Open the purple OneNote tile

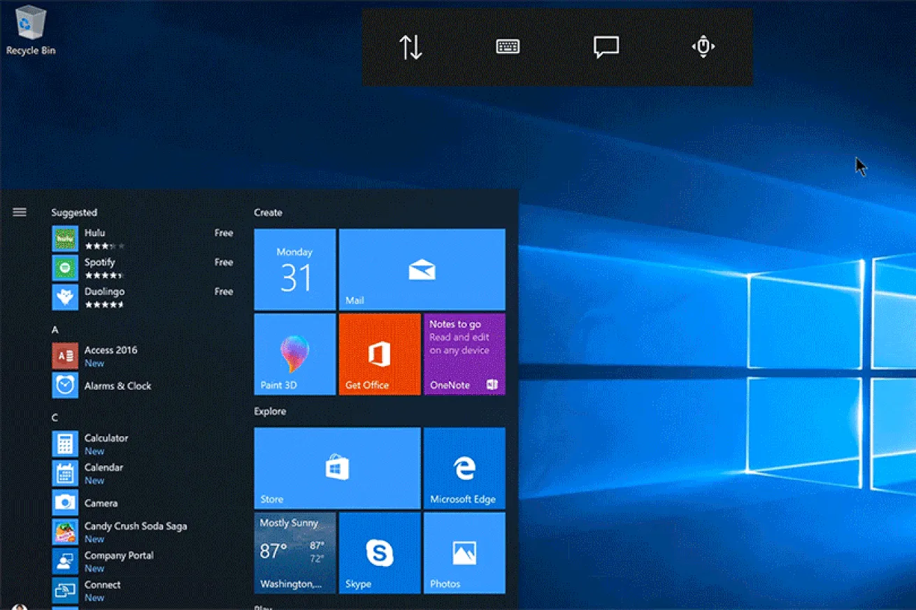click(x=464, y=354)
